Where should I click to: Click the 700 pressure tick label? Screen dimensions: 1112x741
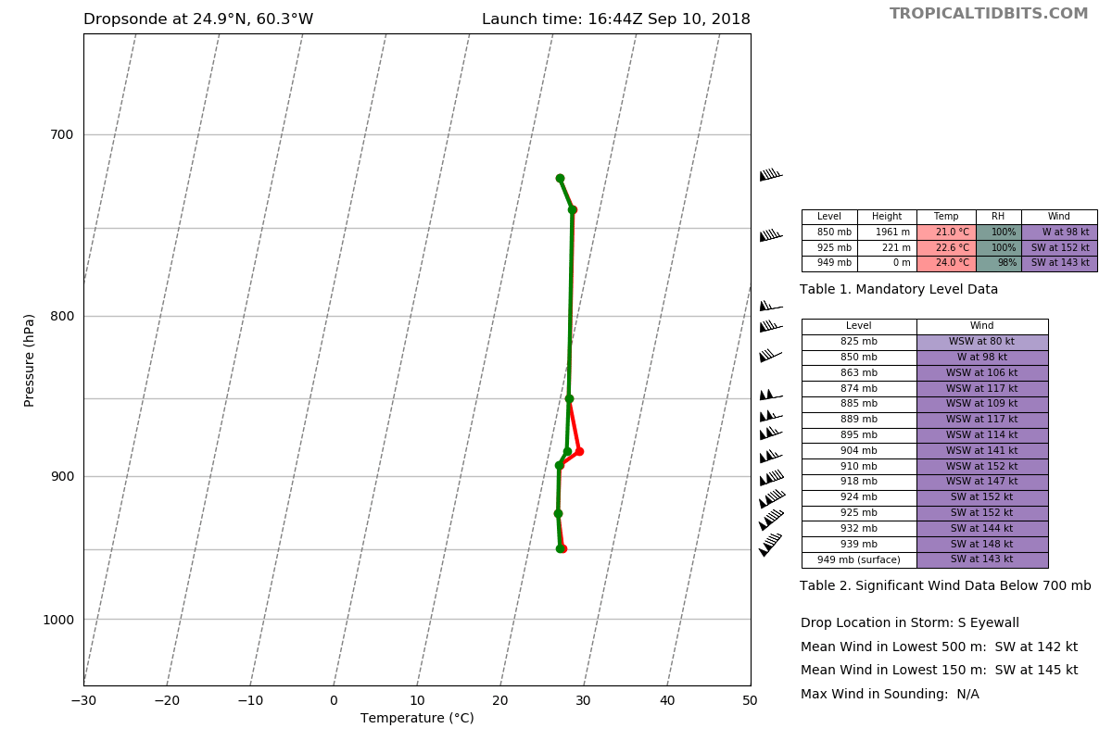click(60, 135)
